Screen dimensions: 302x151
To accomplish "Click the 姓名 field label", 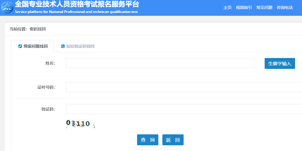I will coord(50,63).
